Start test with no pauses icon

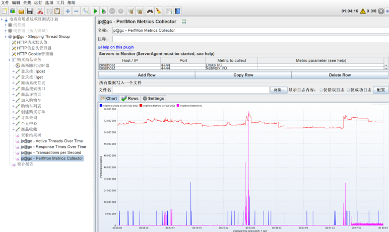tap(104, 11)
